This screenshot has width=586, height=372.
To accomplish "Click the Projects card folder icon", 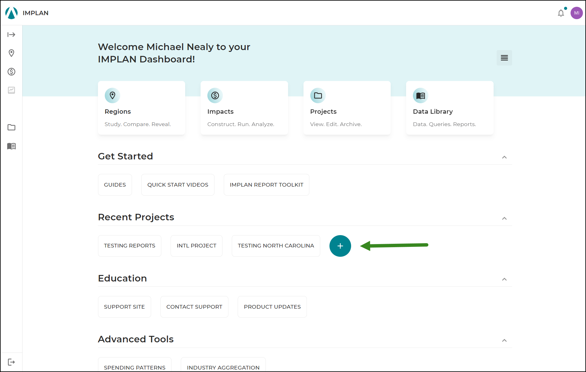I will [x=318, y=95].
